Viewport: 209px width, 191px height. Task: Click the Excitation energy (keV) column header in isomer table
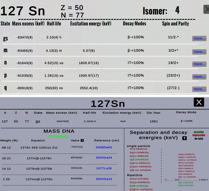pyautogui.click(x=91, y=24)
